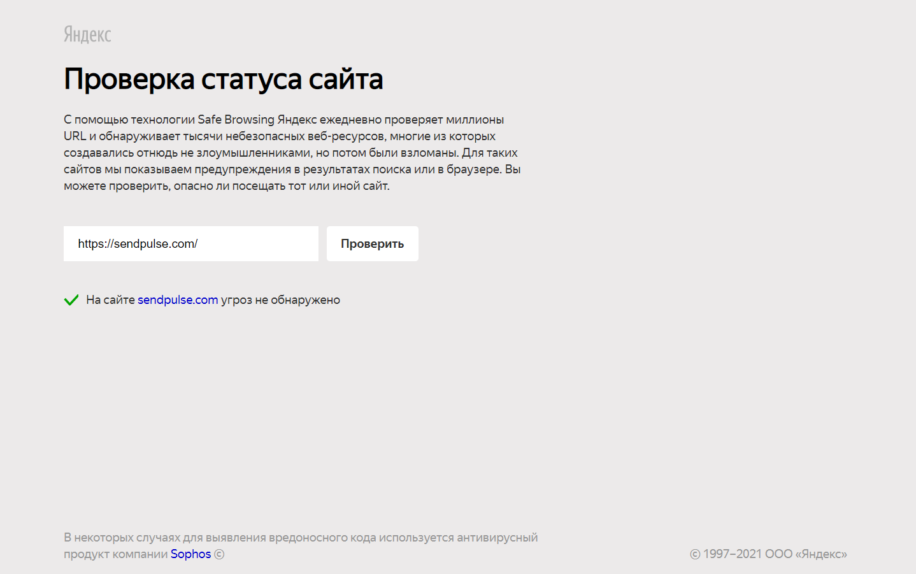Image resolution: width=916 pixels, height=574 pixels.
Task: Click the Safe Browsing text in description
Action: click(x=236, y=120)
